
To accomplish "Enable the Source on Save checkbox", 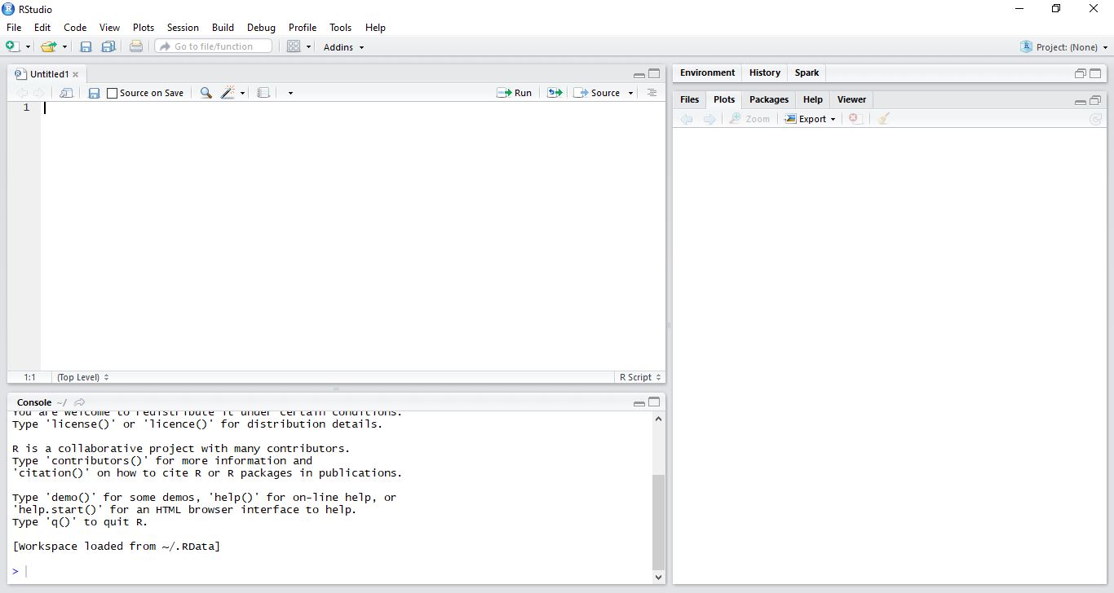I will tap(113, 93).
